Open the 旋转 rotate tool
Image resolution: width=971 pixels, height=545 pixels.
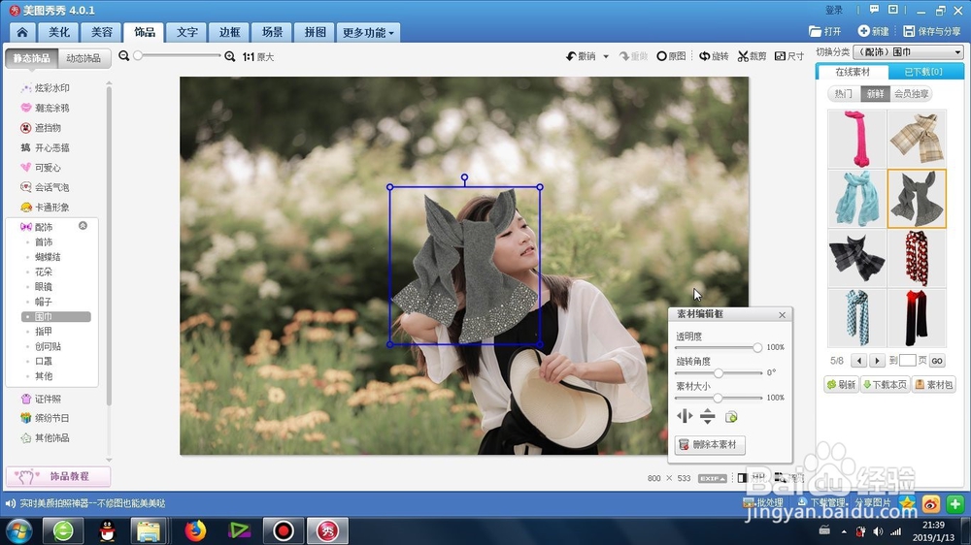click(x=714, y=56)
